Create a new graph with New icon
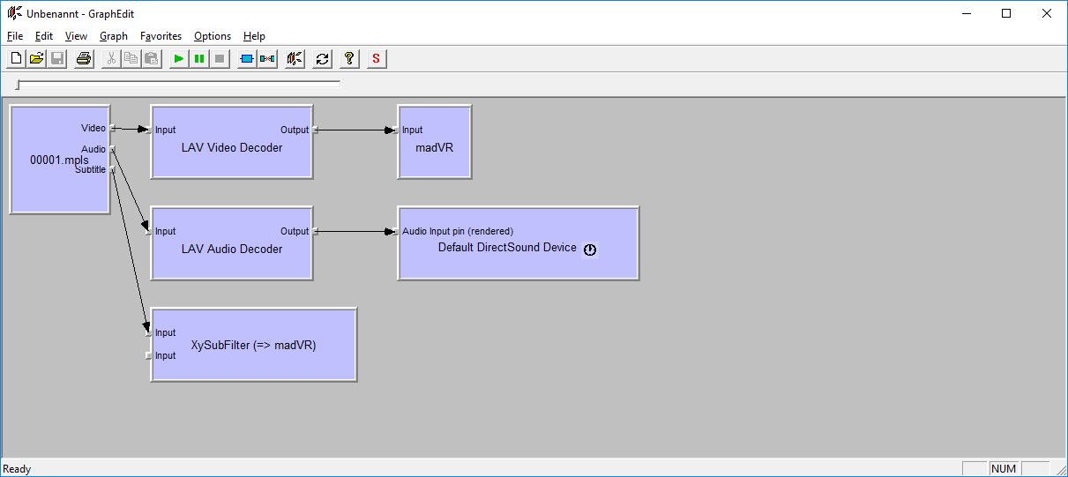 [16, 59]
